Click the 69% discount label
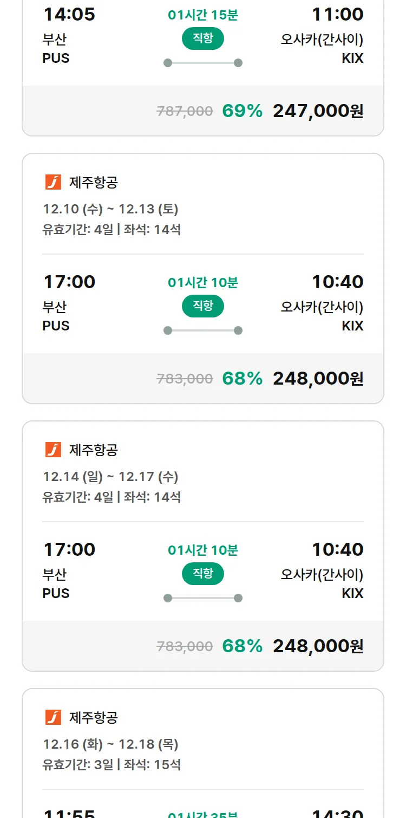The height and width of the screenshot is (818, 406). (242, 111)
